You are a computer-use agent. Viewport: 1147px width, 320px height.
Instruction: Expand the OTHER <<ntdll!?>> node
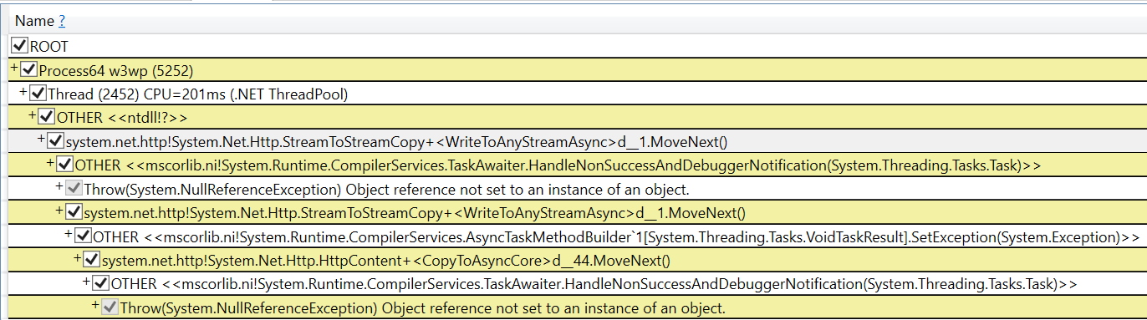33,114
